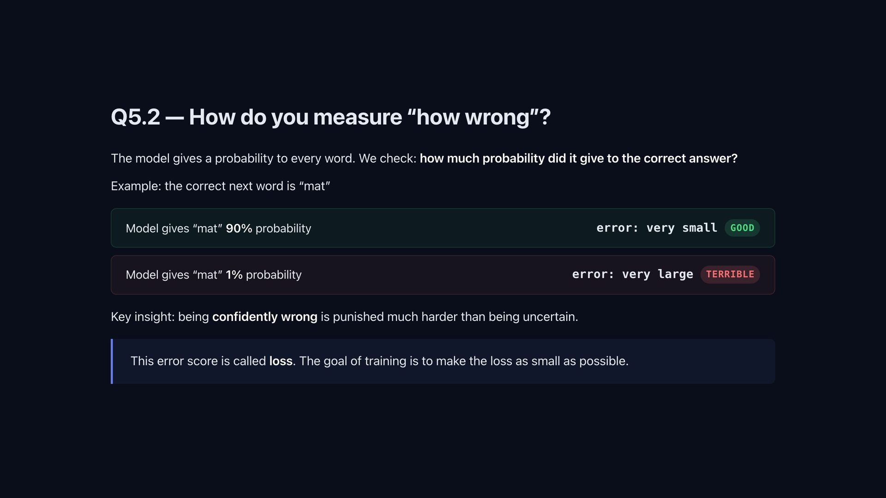Click the bold question about the correct answer
The image size is (886, 498).
[578, 159]
